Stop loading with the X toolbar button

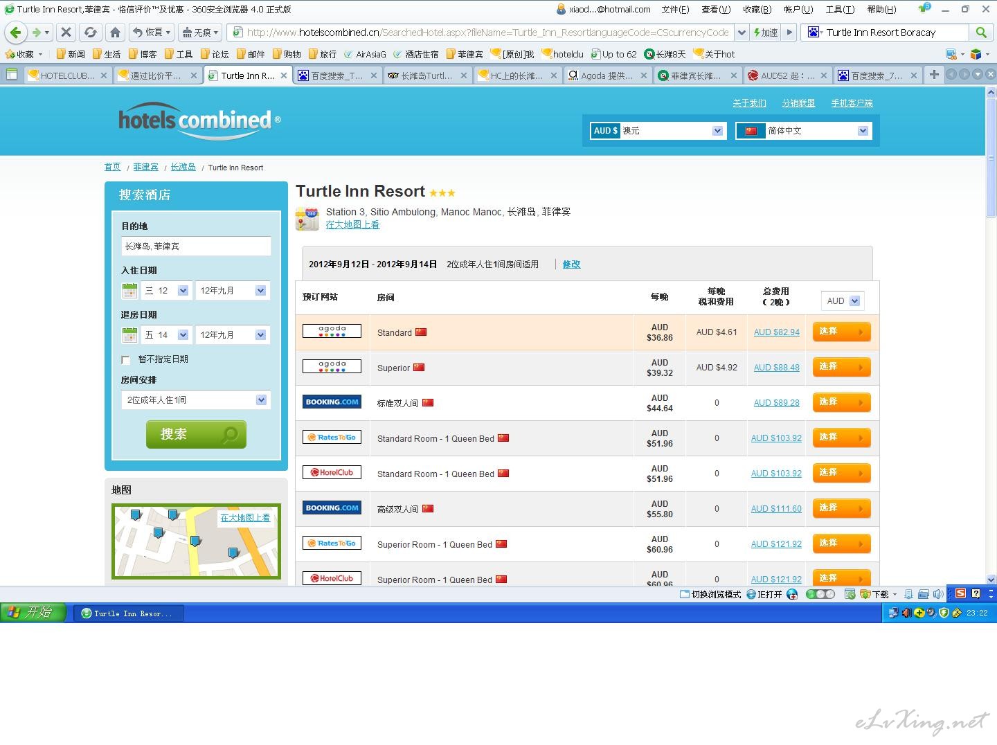pyautogui.click(x=66, y=32)
